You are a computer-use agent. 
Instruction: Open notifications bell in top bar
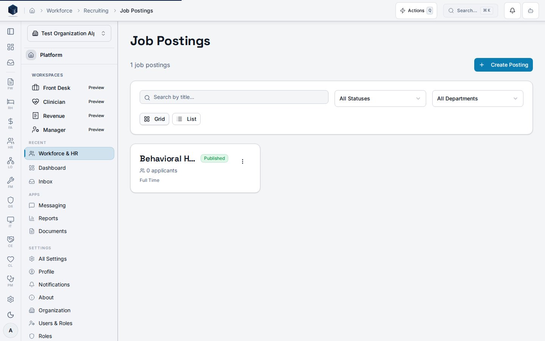click(512, 11)
